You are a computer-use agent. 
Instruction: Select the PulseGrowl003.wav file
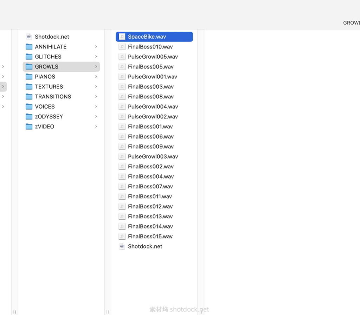tap(153, 156)
